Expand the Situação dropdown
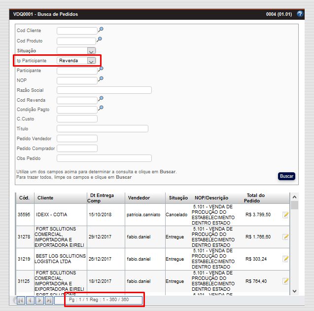Image resolution: width=314 pixels, height=311 pixels. click(x=91, y=51)
